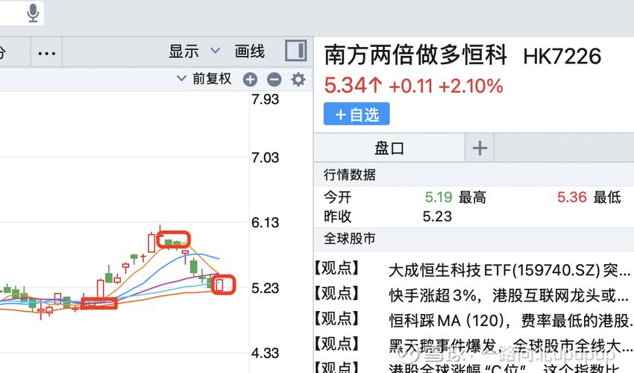Expand the 前复权 adjustment dropdown

(x=204, y=78)
